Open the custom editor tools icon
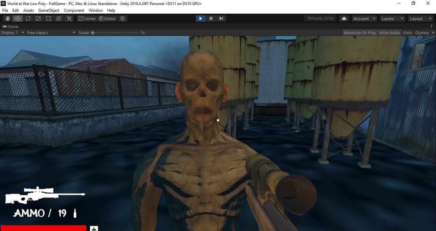Image resolution: width=436 pixels, height=231 pixels. (69, 18)
